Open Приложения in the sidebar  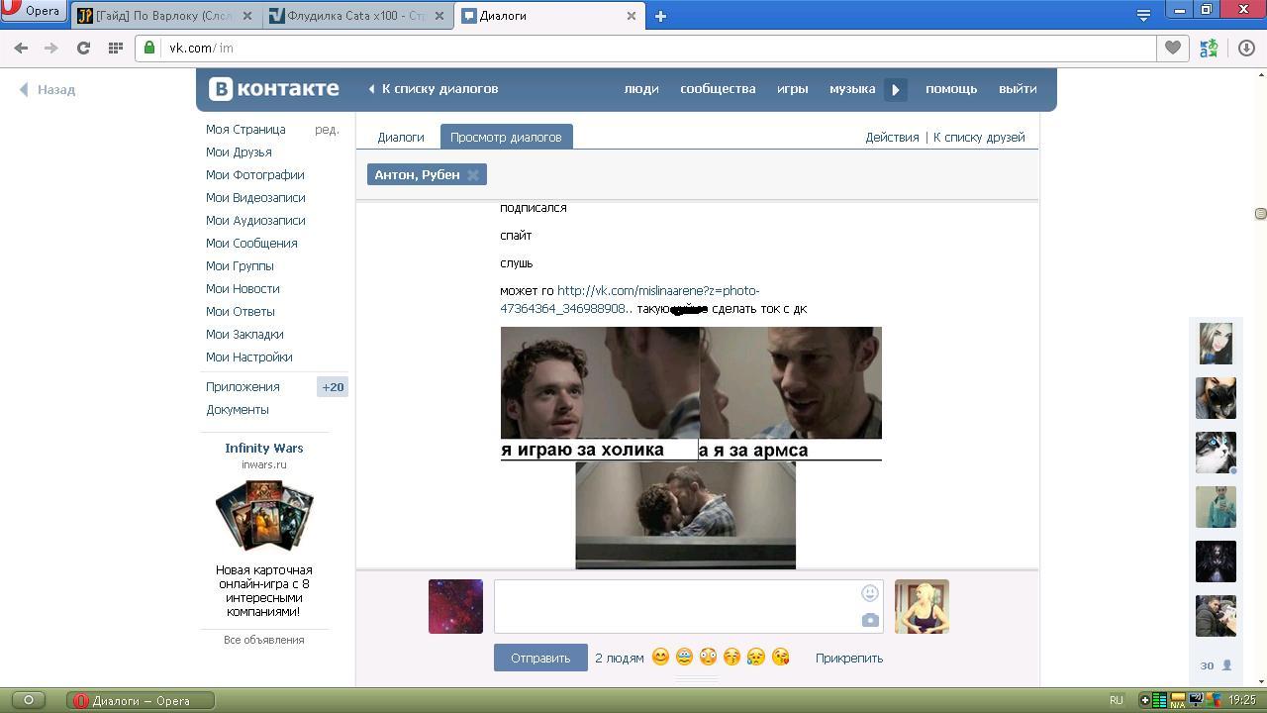click(243, 387)
